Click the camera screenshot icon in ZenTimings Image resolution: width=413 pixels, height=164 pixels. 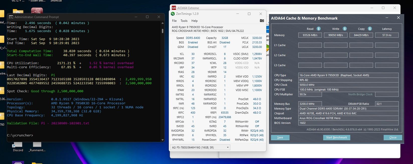tap(262, 21)
